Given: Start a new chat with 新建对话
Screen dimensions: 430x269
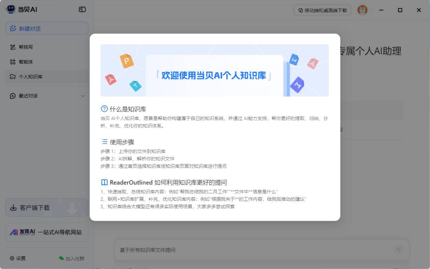Looking at the screenshot, I should (x=47, y=28).
